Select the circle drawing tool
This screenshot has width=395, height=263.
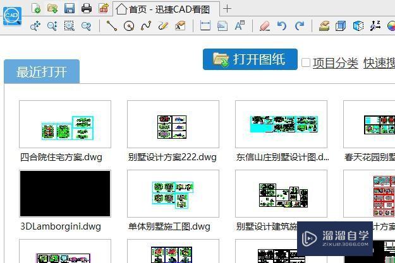129,26
